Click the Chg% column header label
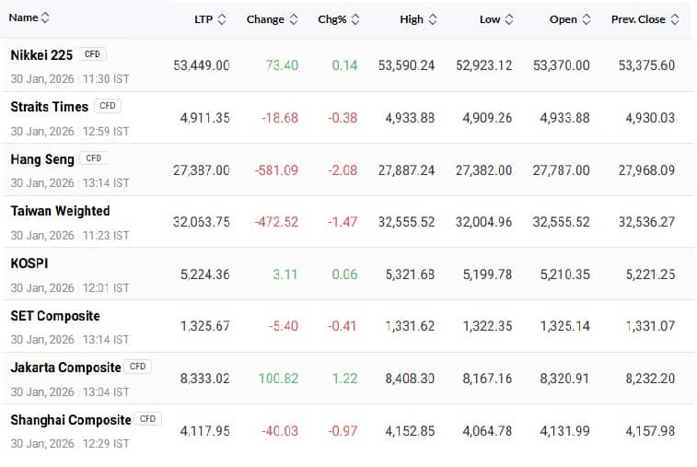697x467 pixels. click(332, 19)
